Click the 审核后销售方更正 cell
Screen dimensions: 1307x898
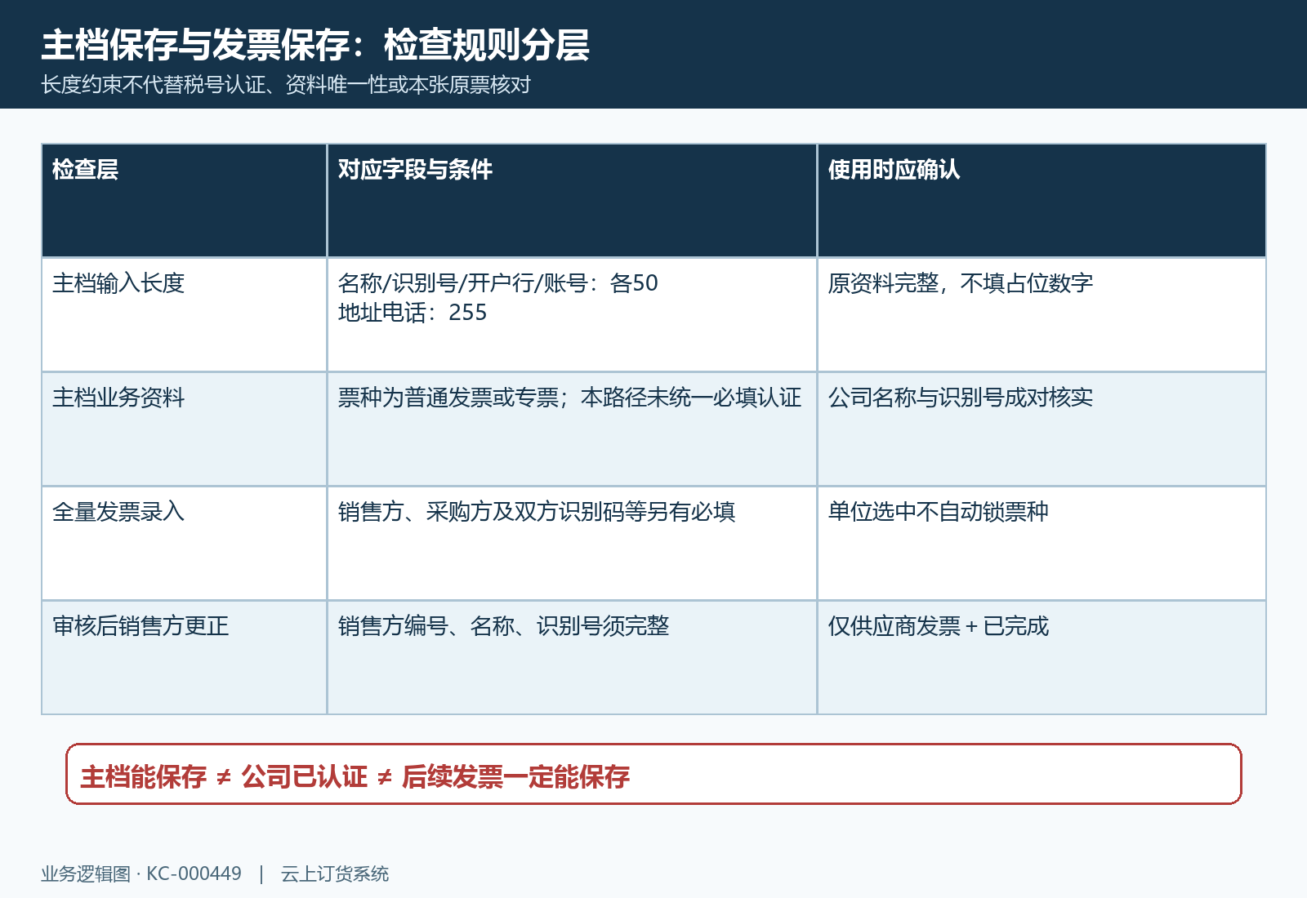[x=185, y=658]
